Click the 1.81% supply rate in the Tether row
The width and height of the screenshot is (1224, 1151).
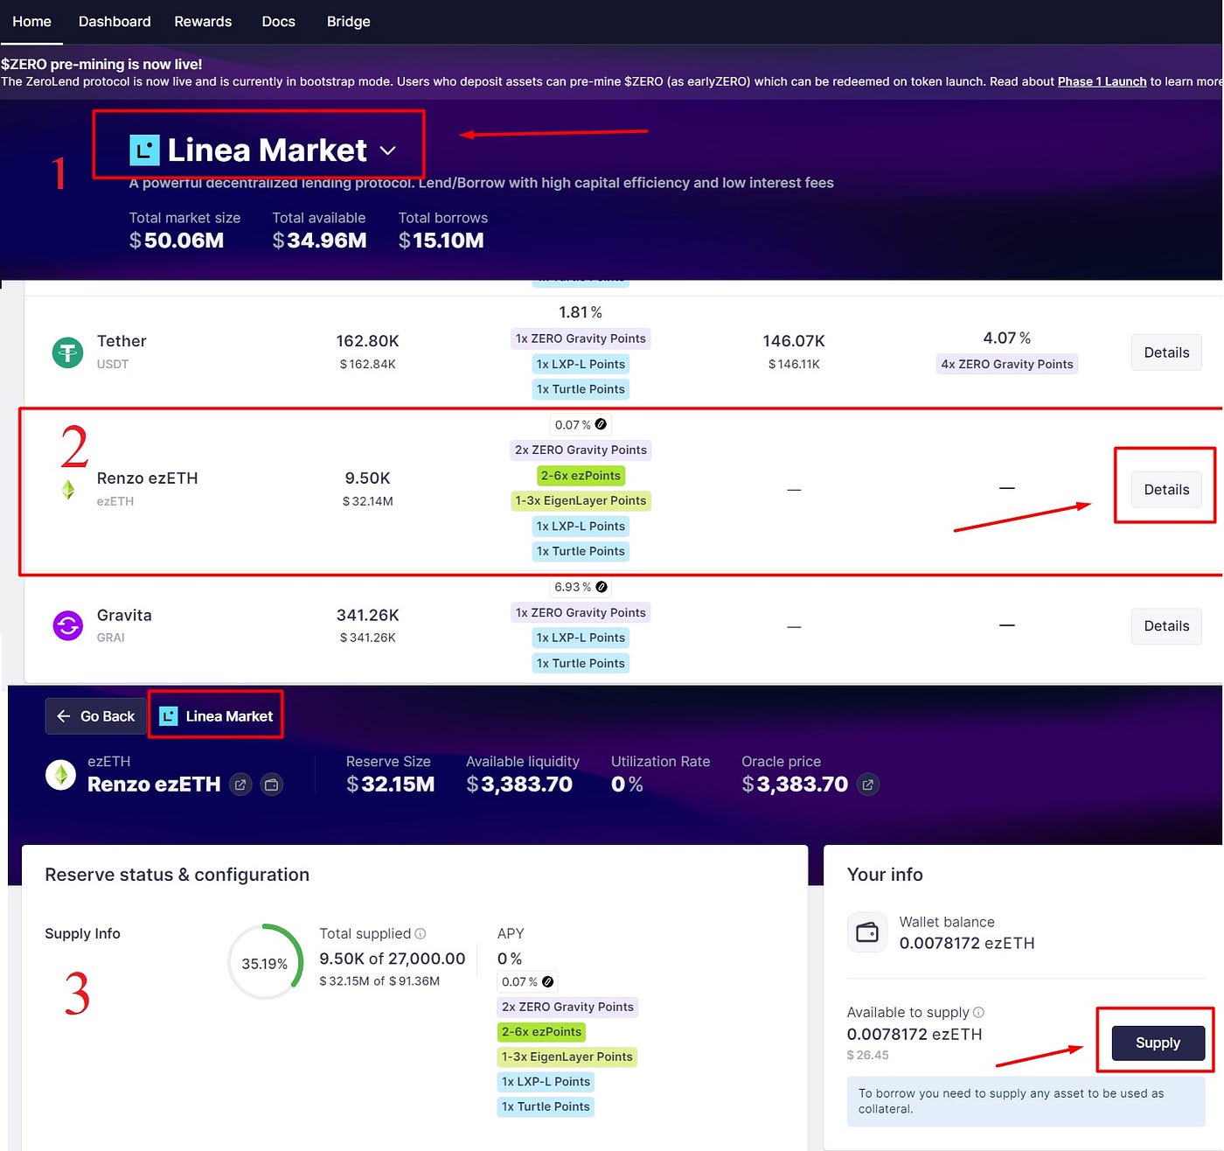[581, 312]
